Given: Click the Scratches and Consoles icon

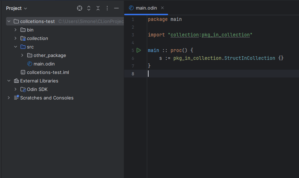Looking at the screenshot, I should point(16,97).
